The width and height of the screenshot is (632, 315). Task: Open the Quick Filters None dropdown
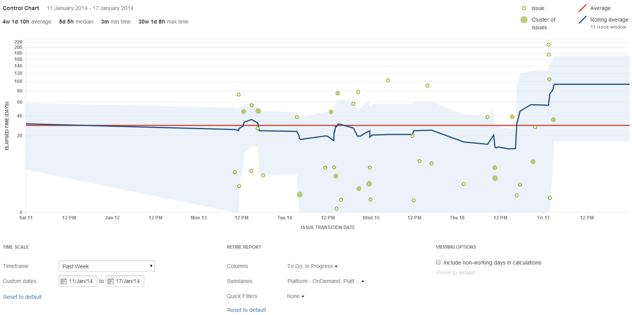tap(296, 296)
